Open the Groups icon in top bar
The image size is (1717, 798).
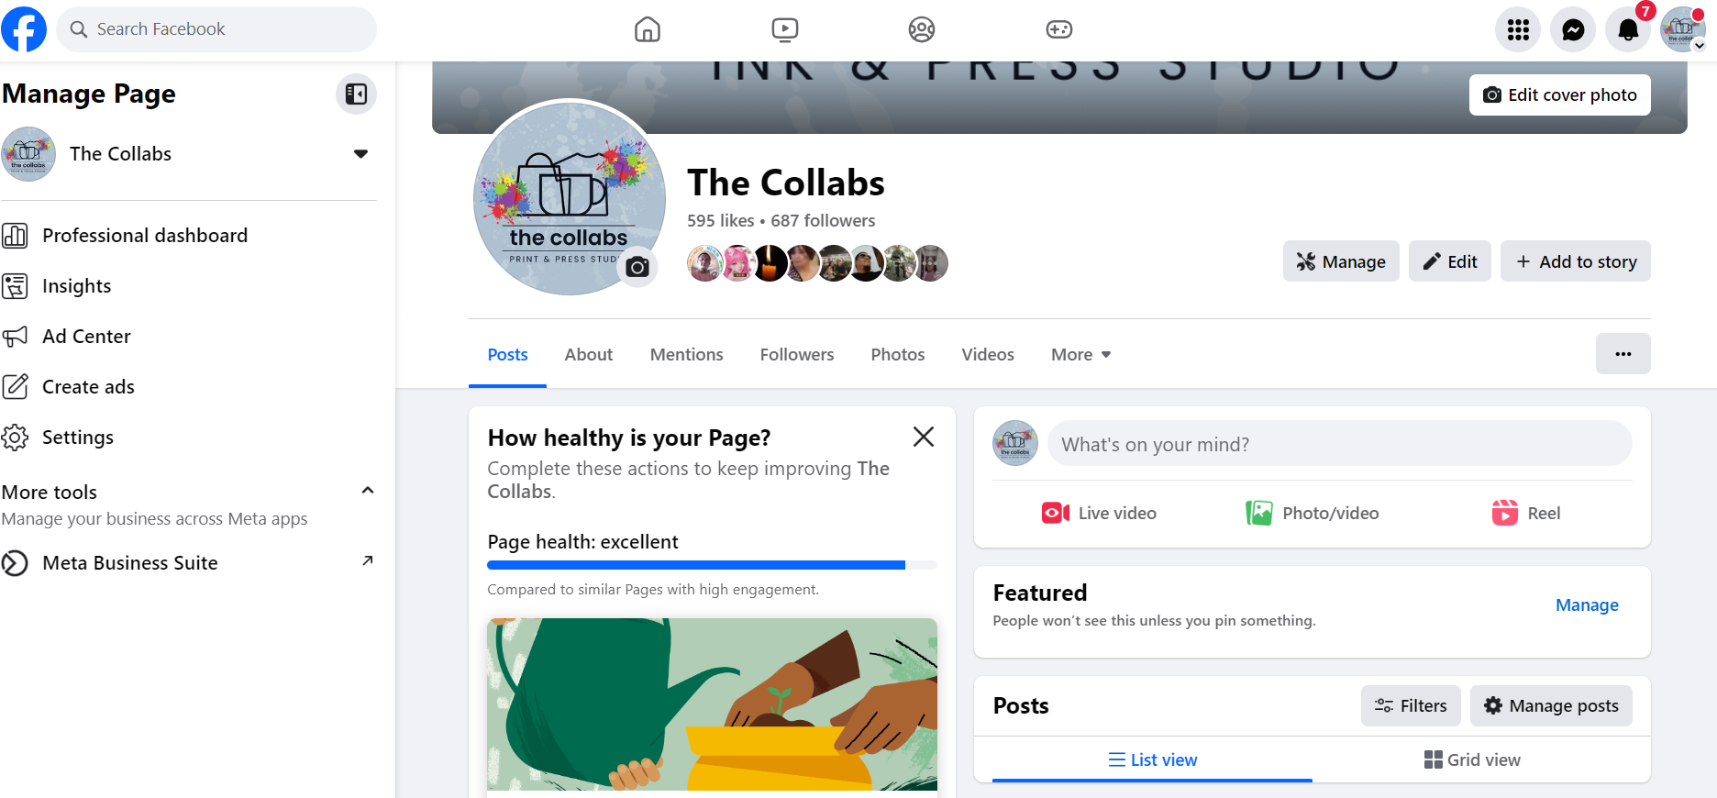tap(922, 29)
